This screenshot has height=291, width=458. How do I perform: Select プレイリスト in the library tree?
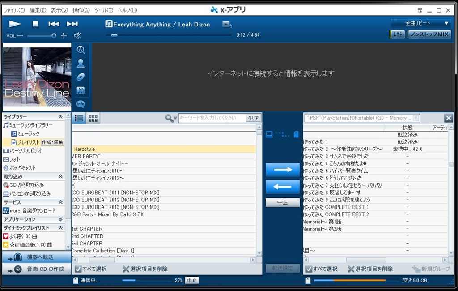tap(25, 142)
